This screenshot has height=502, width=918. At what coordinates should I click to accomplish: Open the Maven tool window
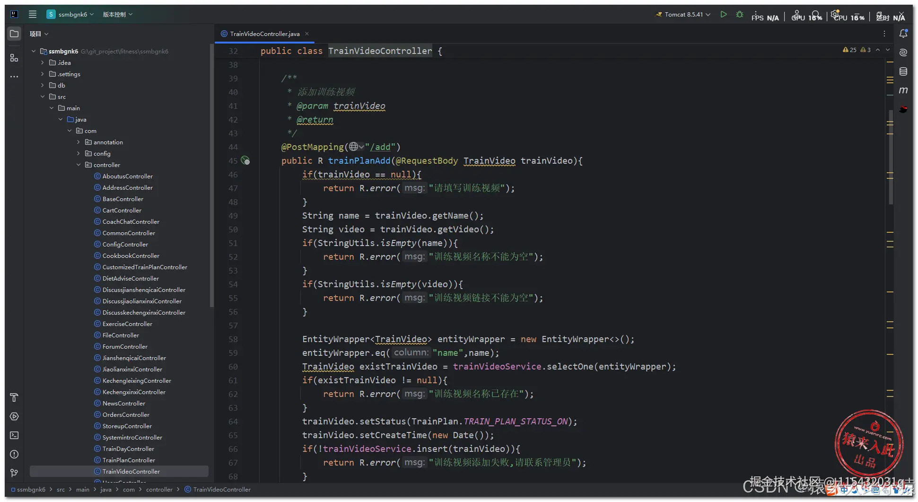(x=903, y=90)
